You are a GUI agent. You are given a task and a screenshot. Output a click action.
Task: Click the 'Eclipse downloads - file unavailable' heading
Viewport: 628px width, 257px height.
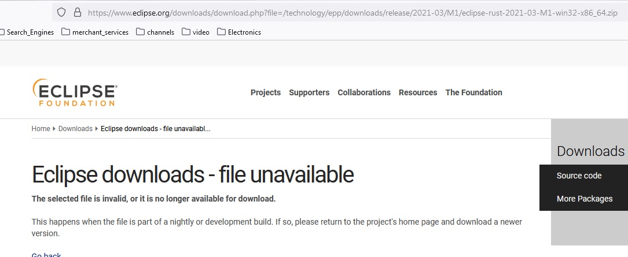coord(193,174)
